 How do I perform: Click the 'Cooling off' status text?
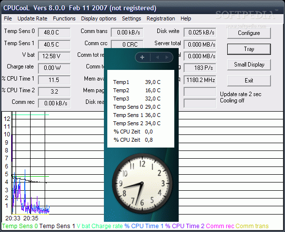pos(232,100)
